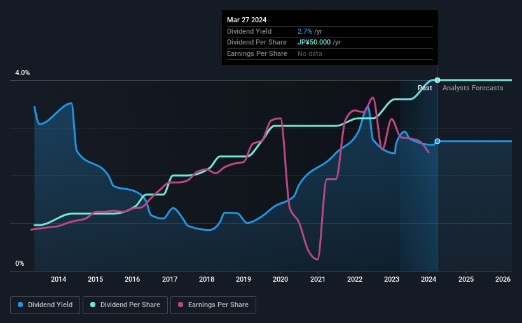Toggle the Dividend Yield legend button

click(45, 305)
